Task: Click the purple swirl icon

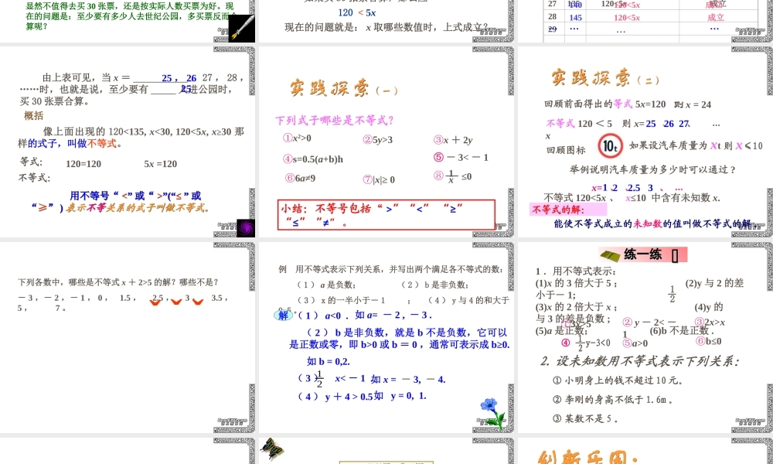Action: tap(246, 228)
